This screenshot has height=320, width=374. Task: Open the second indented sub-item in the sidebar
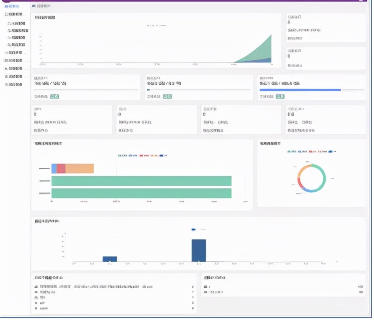pos(18,30)
